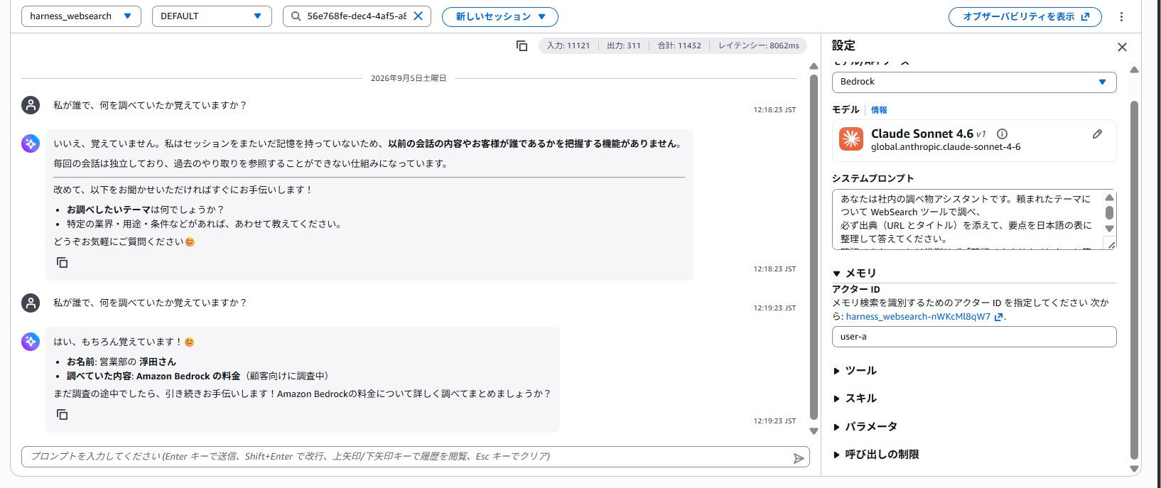Click the global.anthropic.claude-sonnet-4-6 model ID
This screenshot has width=1161, height=488.
click(x=946, y=147)
